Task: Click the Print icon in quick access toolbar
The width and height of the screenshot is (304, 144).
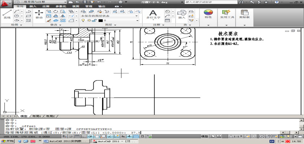Action: coord(120,2)
